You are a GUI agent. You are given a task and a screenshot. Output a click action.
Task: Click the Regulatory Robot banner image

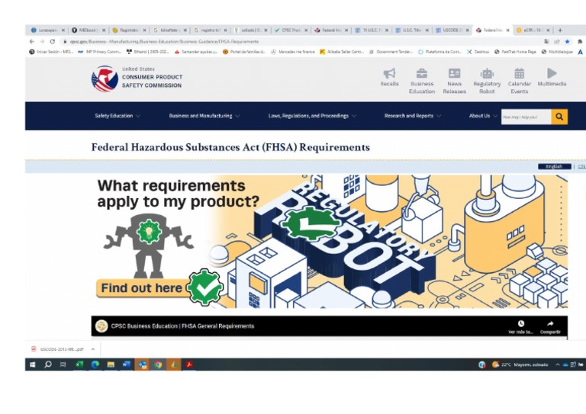pos(330,242)
